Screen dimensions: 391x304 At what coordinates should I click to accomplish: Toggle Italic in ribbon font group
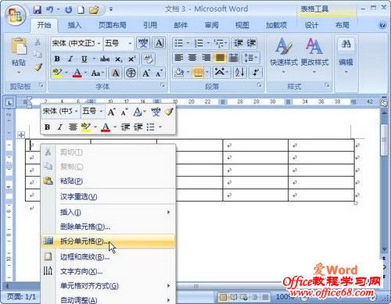point(70,59)
